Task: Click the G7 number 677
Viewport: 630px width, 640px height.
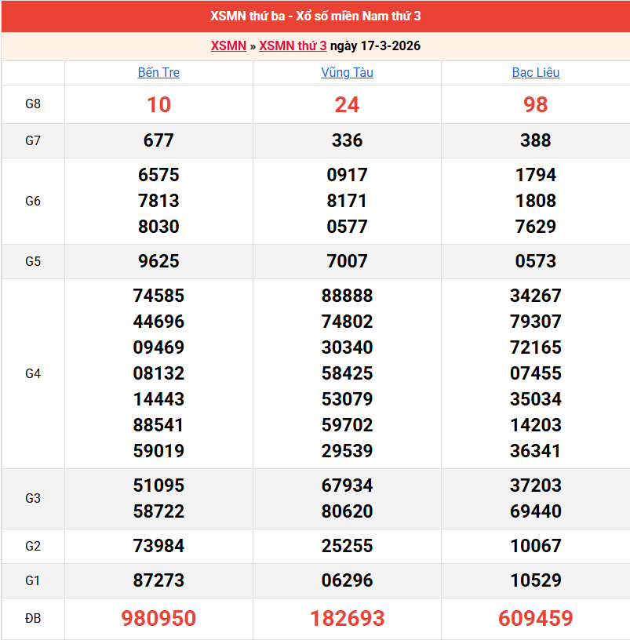Action: tap(158, 140)
